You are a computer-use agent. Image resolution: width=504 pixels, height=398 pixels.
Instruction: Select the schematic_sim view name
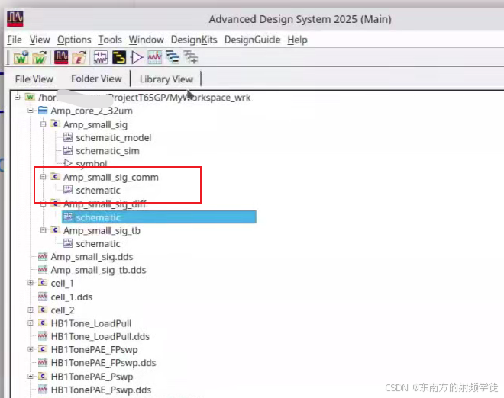(x=108, y=151)
